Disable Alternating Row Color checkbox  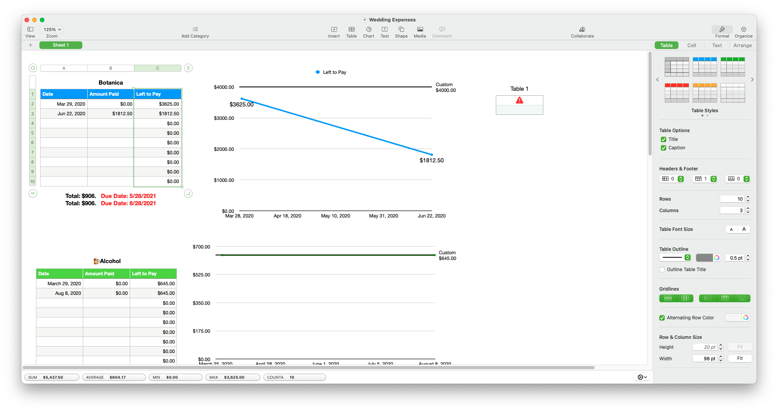coord(662,318)
